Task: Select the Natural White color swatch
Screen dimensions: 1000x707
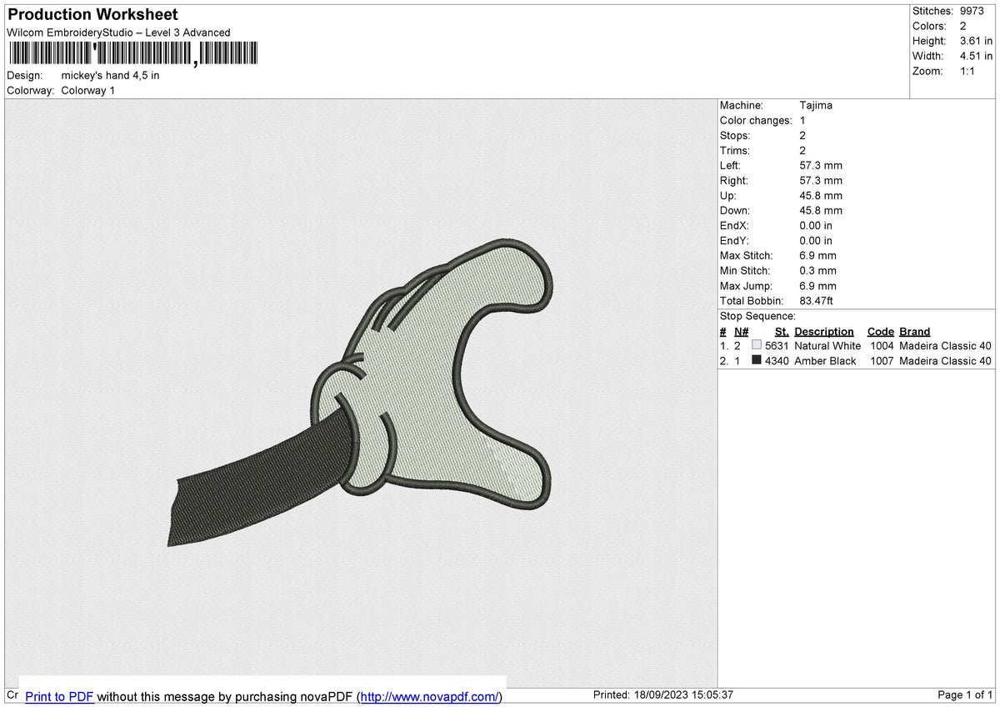Action: 757,346
